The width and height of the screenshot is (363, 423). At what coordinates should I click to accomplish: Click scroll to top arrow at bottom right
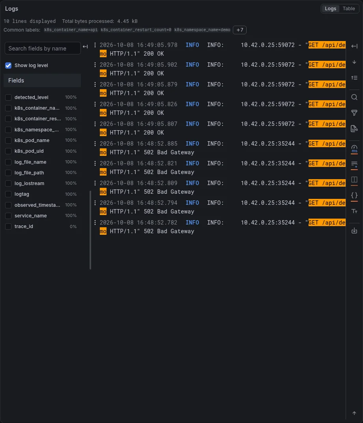[x=354, y=413]
